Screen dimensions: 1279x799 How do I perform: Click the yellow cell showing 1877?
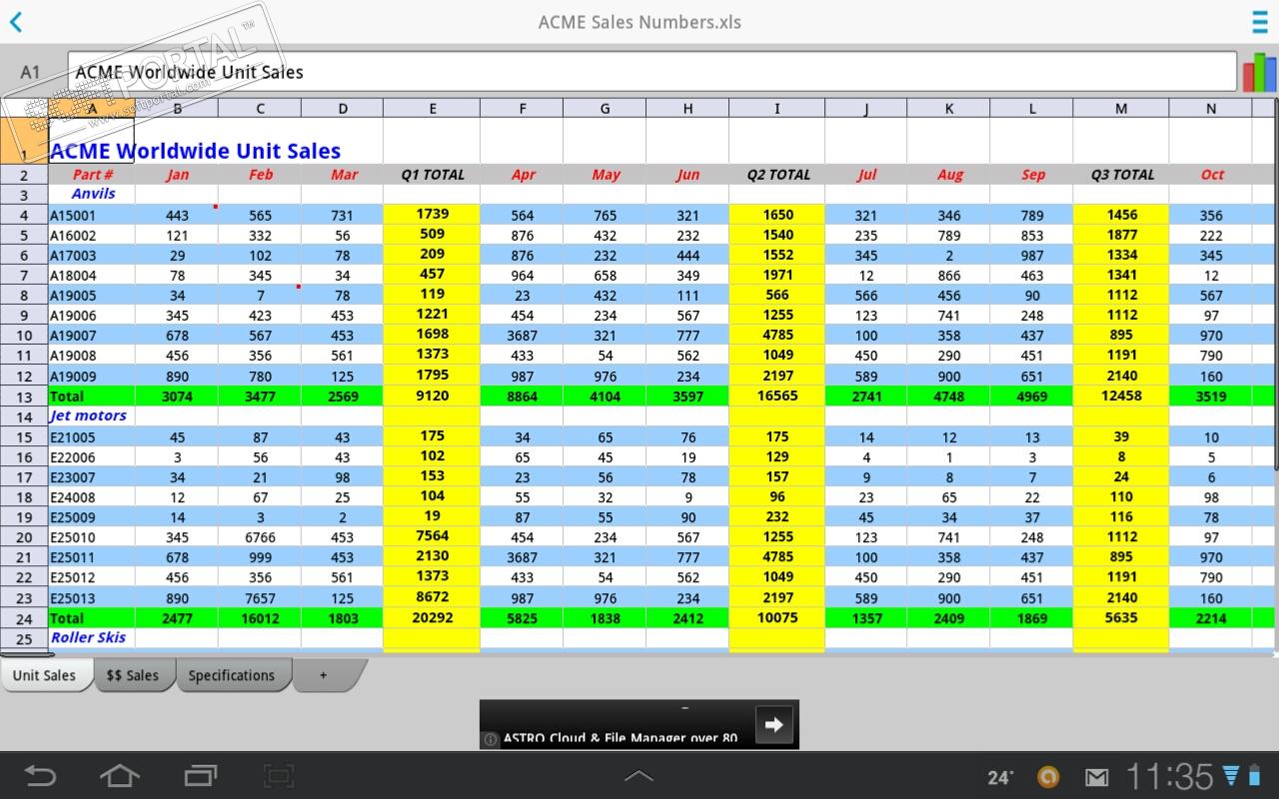(x=1121, y=235)
